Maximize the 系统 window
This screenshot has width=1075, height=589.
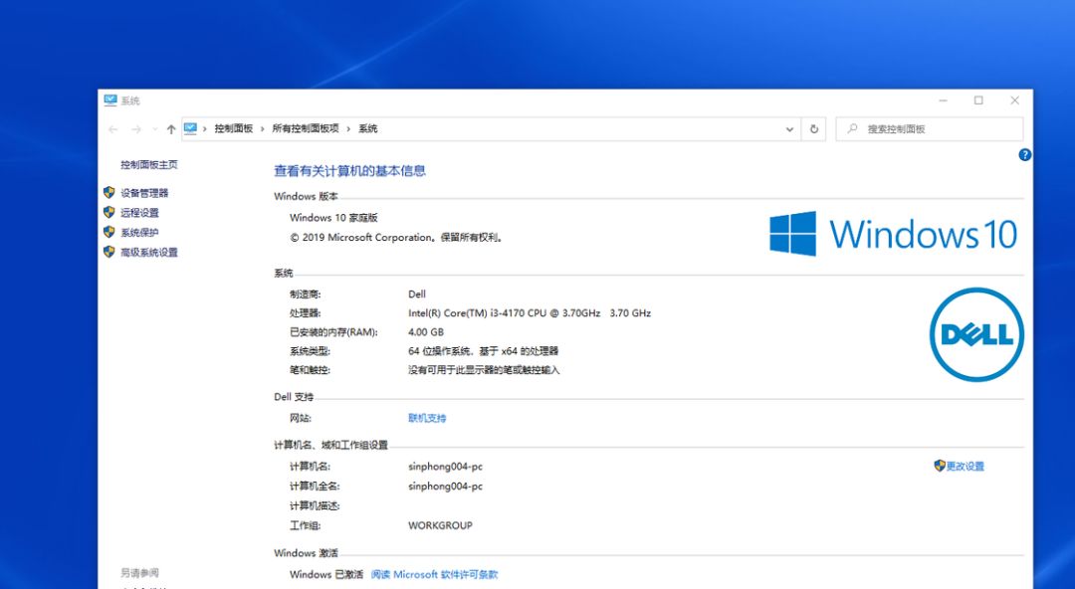coord(978,100)
